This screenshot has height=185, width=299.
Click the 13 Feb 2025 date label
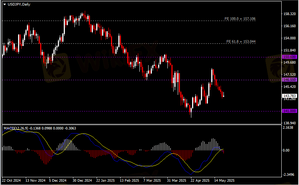(x=129, y=180)
